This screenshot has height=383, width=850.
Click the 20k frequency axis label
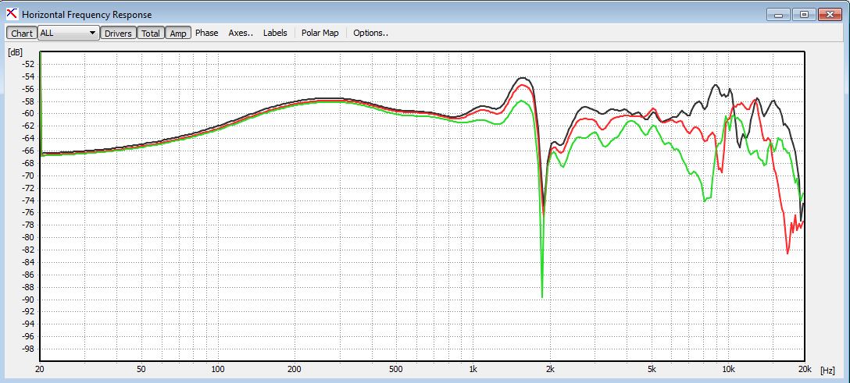pyautogui.click(x=805, y=370)
